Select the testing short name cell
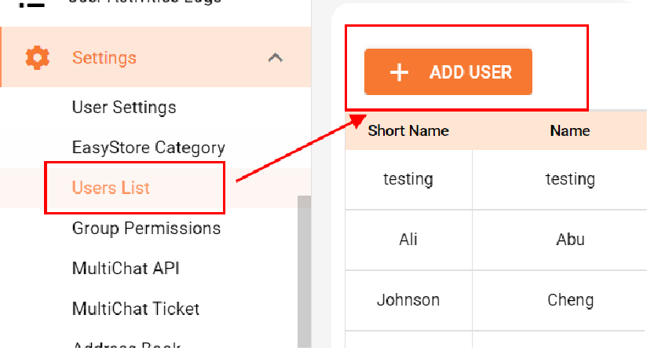This screenshot has width=647, height=348. tap(408, 180)
